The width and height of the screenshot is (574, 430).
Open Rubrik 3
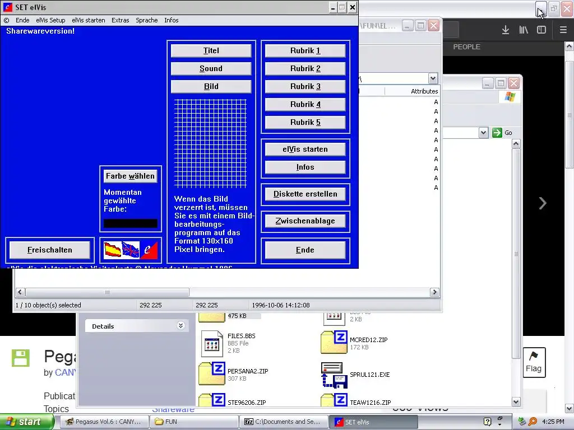[x=305, y=86]
